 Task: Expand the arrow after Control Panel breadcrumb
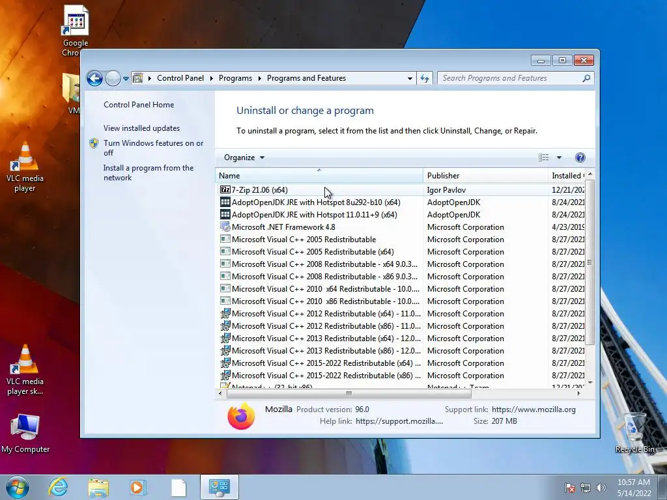(212, 78)
